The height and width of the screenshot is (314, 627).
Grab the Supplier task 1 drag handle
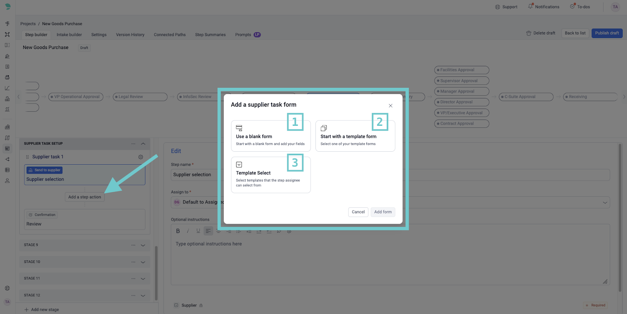click(x=27, y=157)
